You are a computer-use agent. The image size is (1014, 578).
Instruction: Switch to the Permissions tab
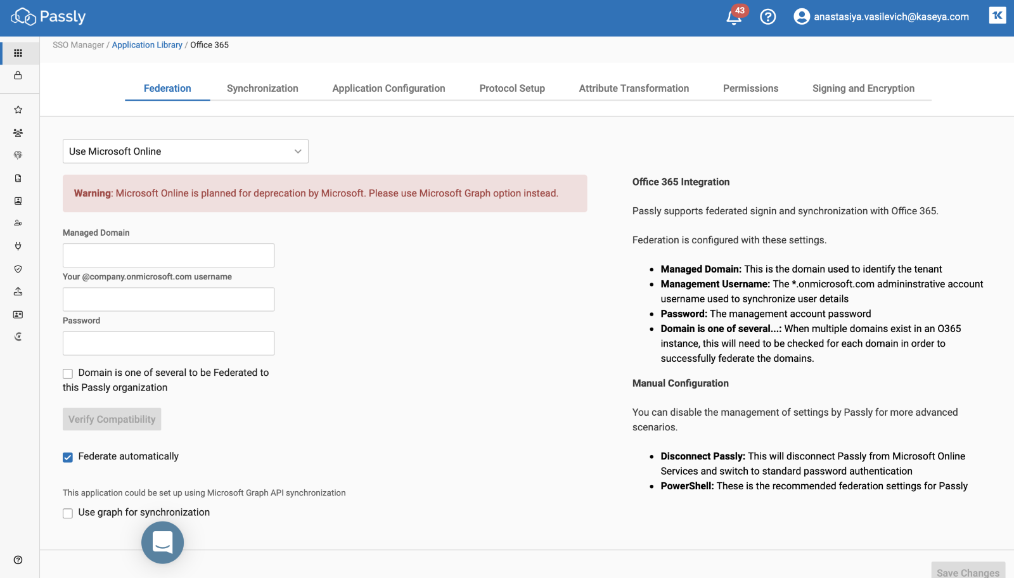pyautogui.click(x=750, y=88)
